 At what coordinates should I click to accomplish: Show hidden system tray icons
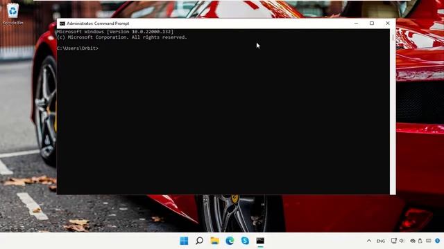tap(369, 241)
